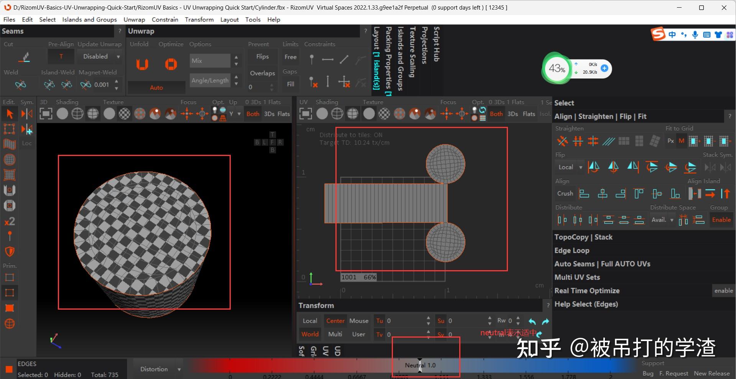Click the Real Time Optimize enable button
Viewport: 736px width, 379px height.
point(723,291)
